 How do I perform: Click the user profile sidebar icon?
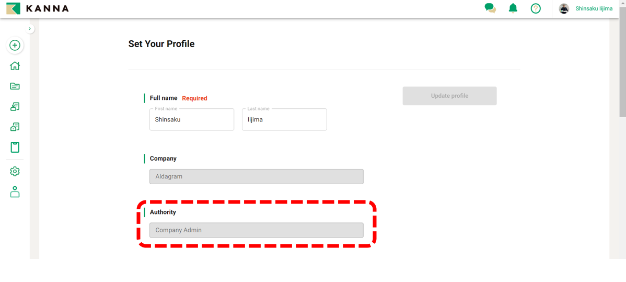click(x=15, y=192)
